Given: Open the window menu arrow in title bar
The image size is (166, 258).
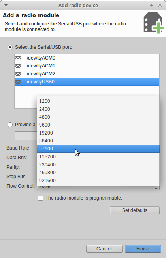Looking at the screenshot, I should pyautogui.click(x=6, y=5).
